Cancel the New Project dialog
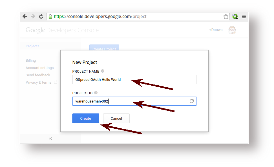This screenshot has width=274, height=167. tap(116, 118)
